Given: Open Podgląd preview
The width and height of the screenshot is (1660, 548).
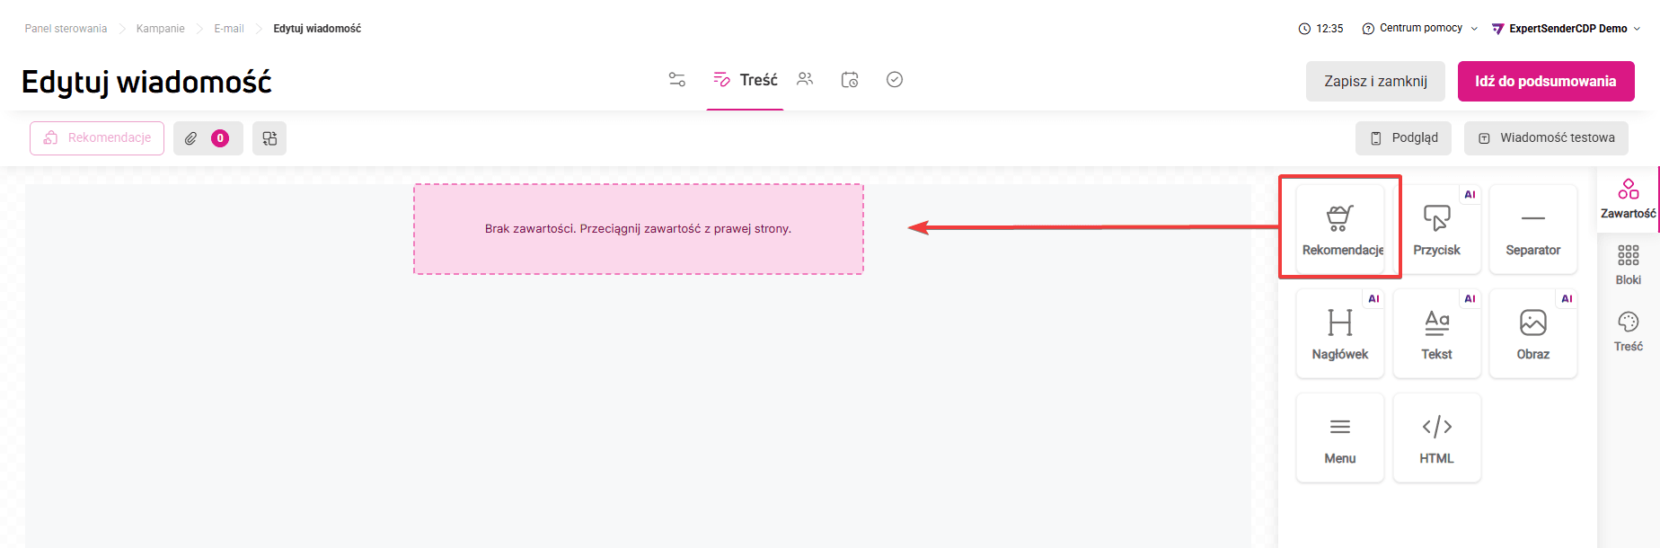Looking at the screenshot, I should (1403, 138).
